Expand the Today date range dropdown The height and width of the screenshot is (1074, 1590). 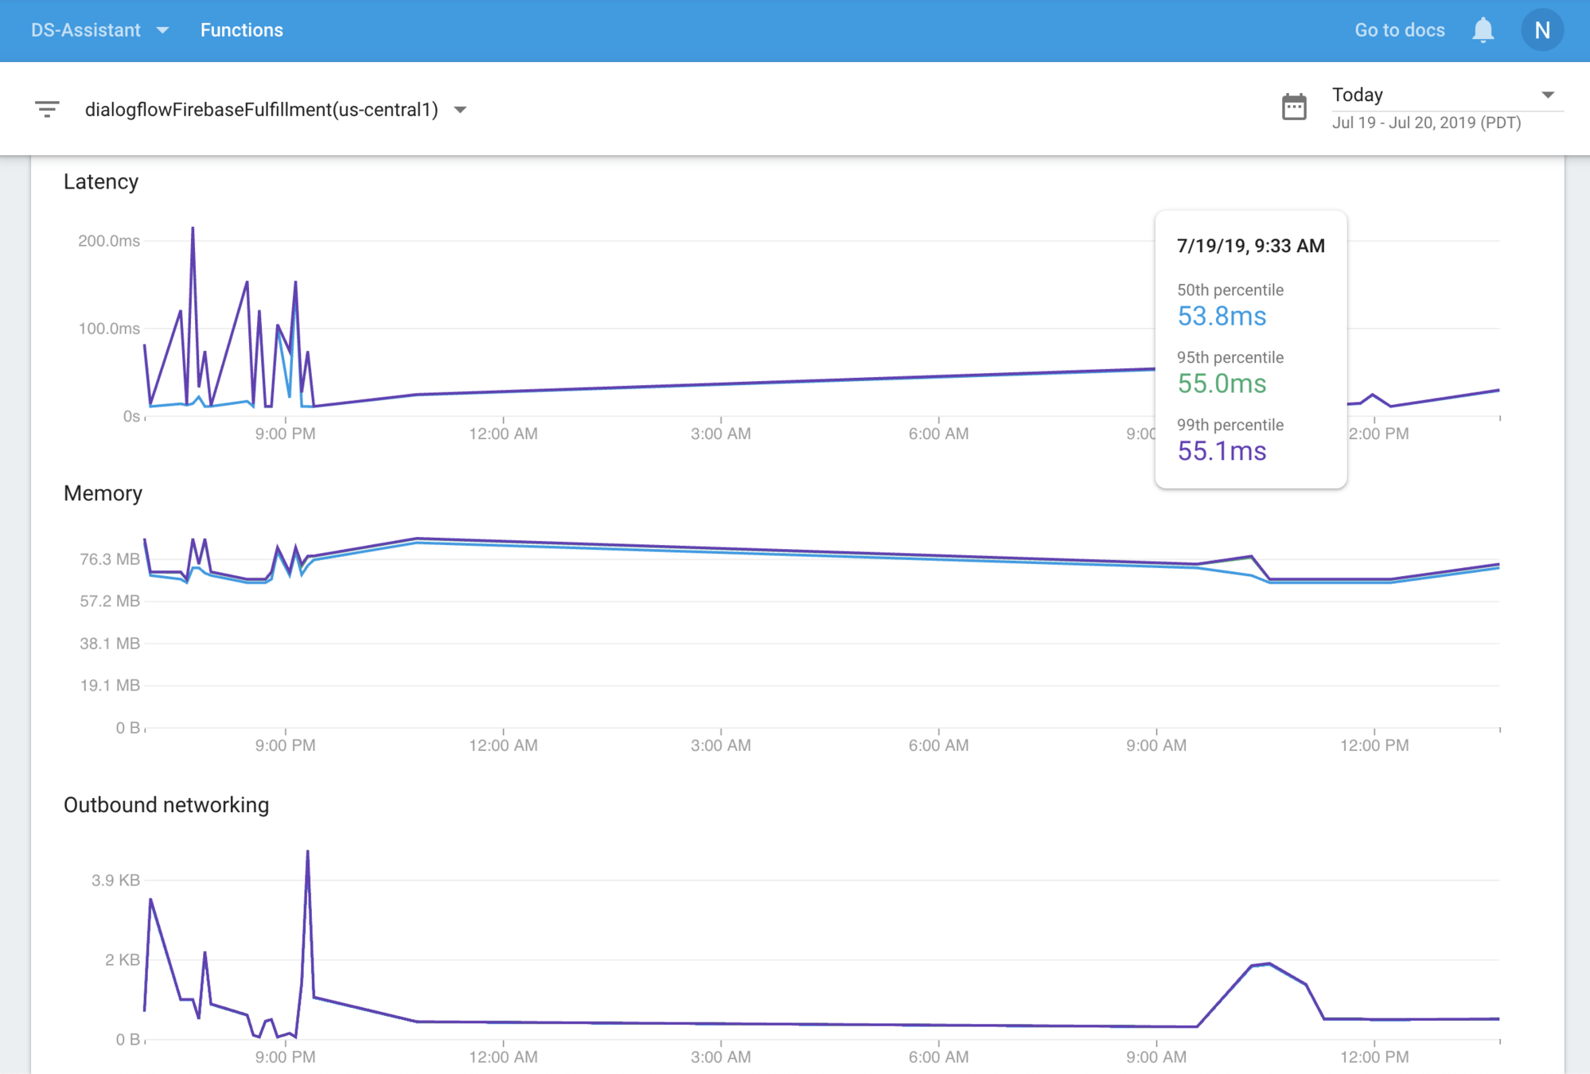(x=1547, y=95)
